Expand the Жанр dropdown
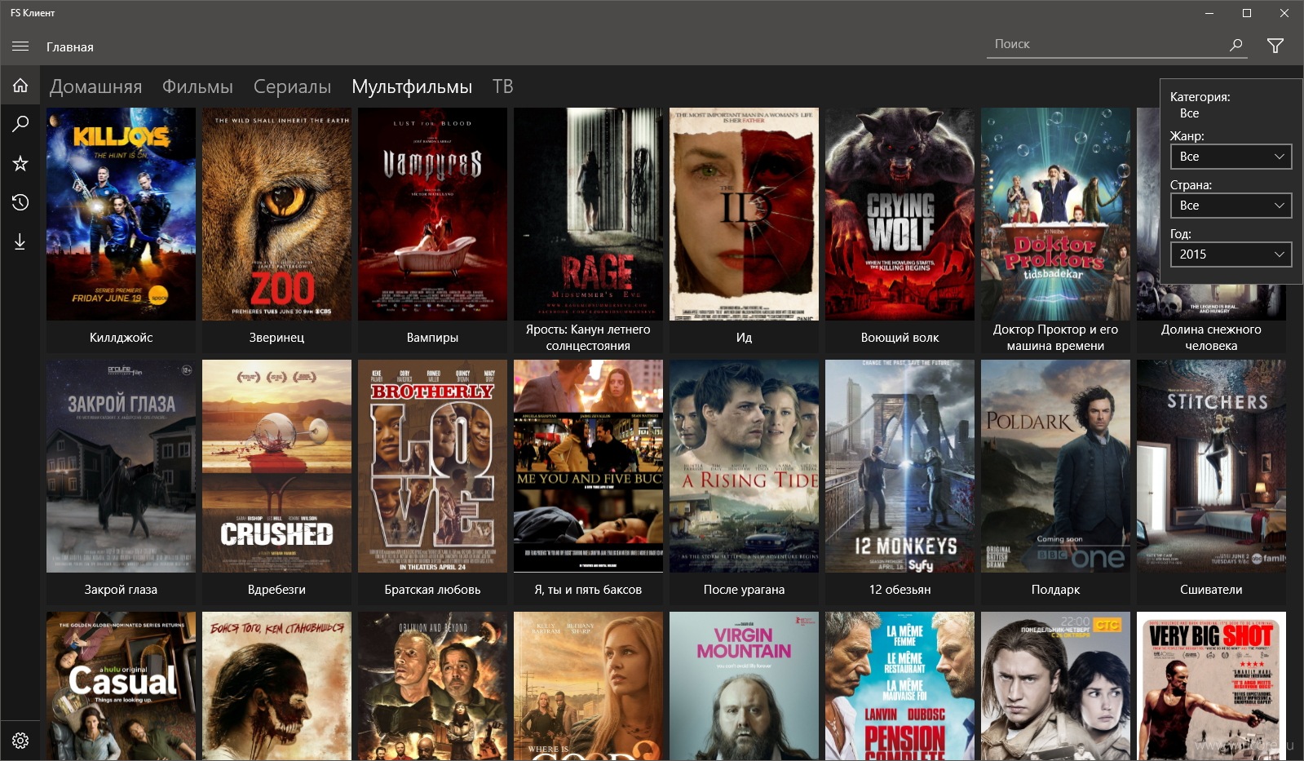The image size is (1304, 761). tap(1231, 157)
